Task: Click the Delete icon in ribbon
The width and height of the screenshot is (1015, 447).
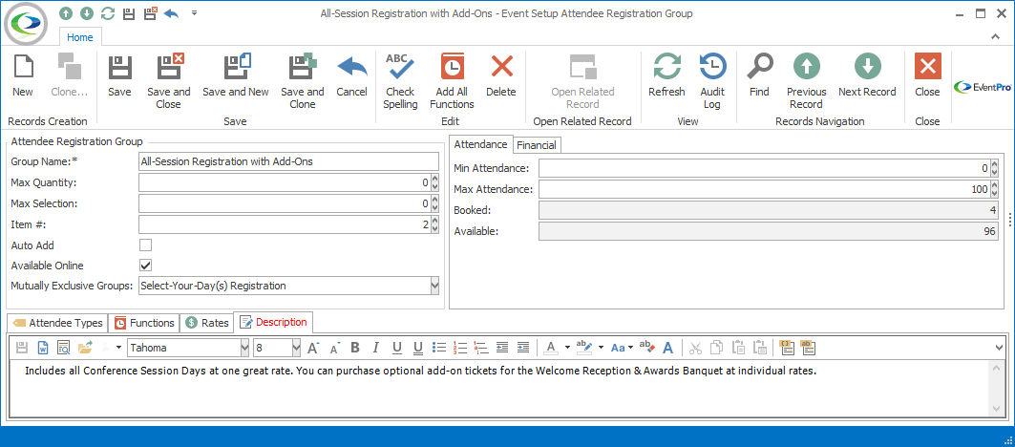Action: pos(501,67)
